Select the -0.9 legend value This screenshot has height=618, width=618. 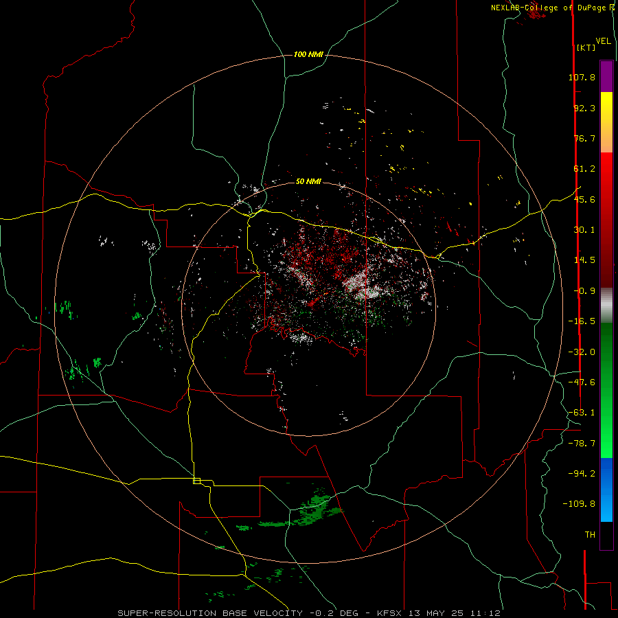tap(584, 291)
